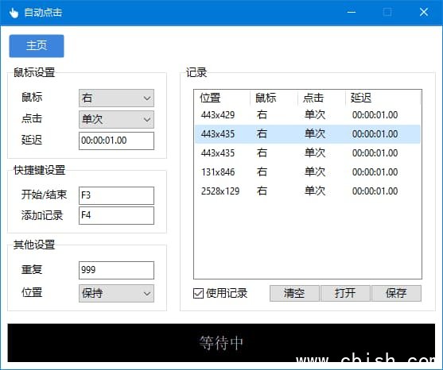Expand the 鼠标 button dropdown showing 右
This screenshot has width=443, height=370.
click(x=116, y=98)
